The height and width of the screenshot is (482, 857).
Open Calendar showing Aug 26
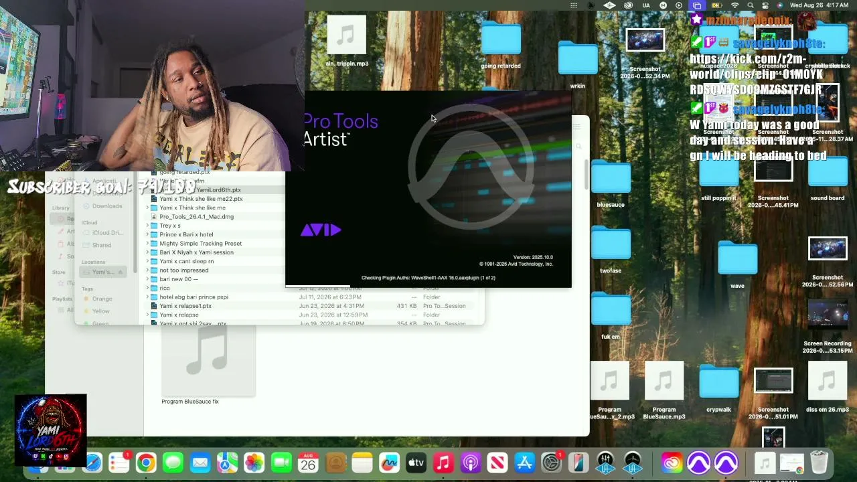[x=308, y=463]
